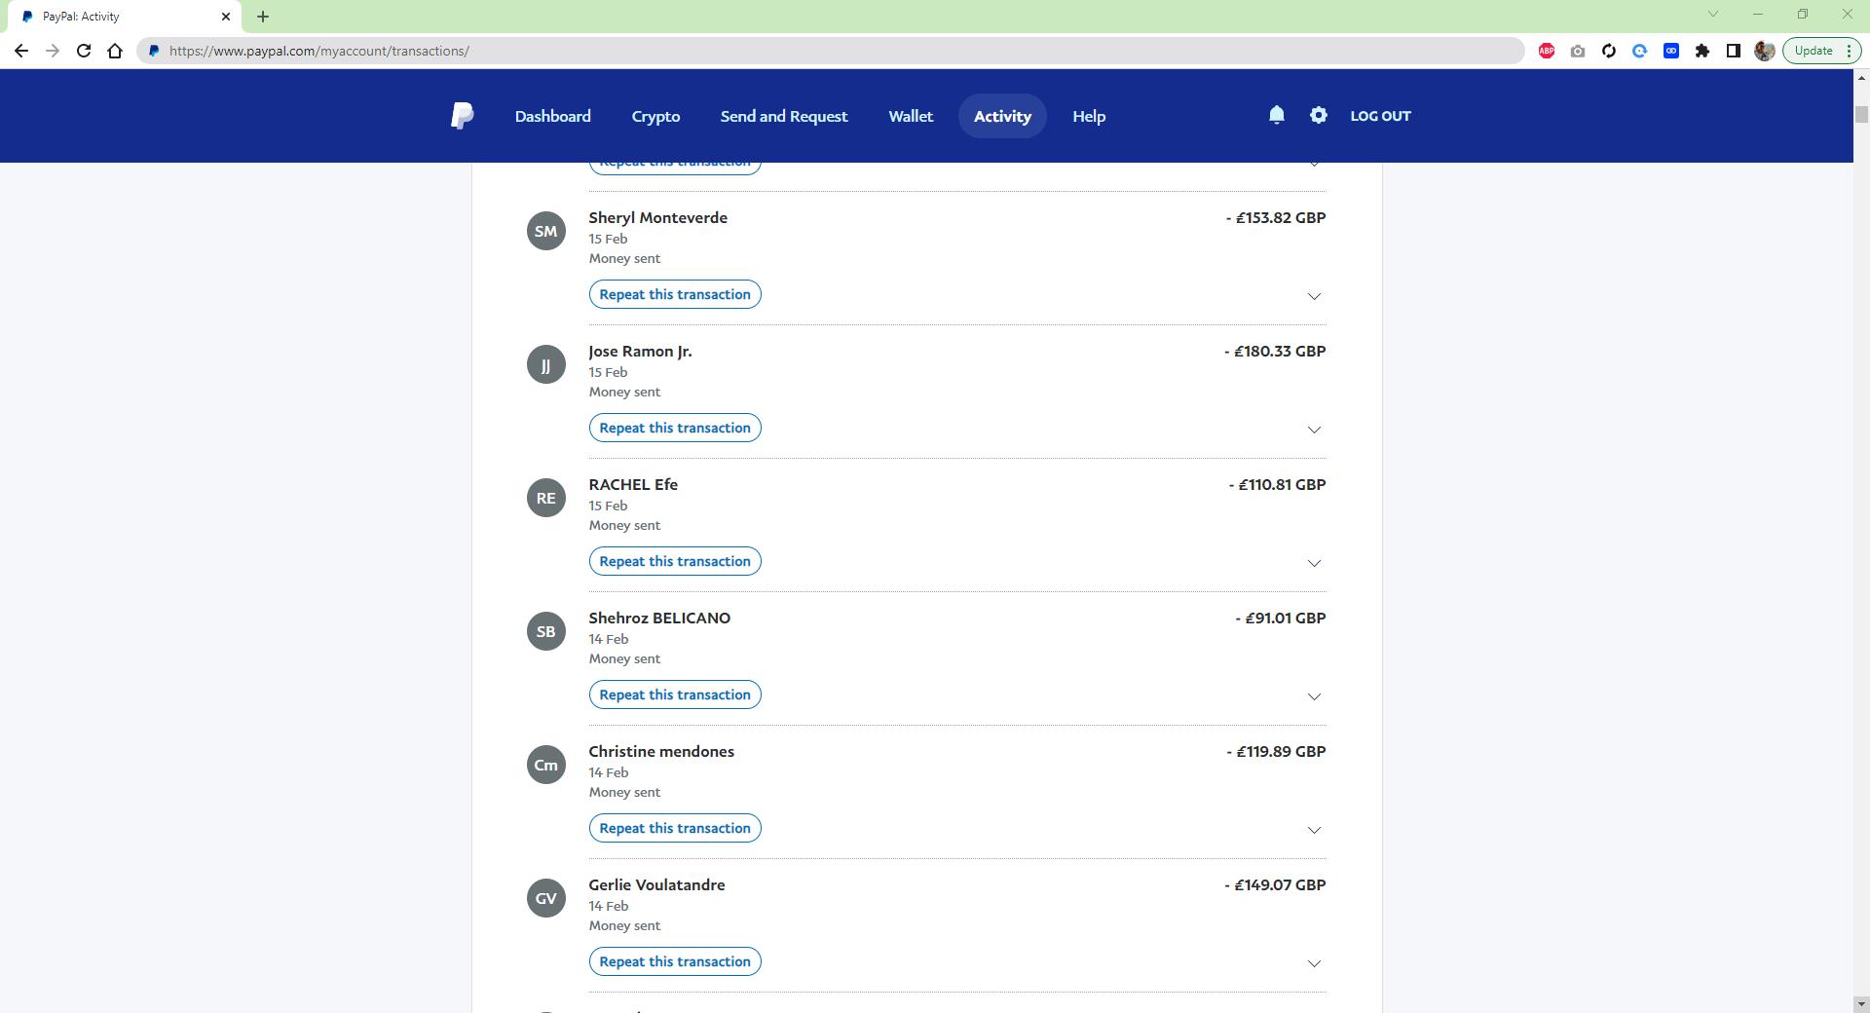Repeat the RACHEL Efe transaction

674,561
